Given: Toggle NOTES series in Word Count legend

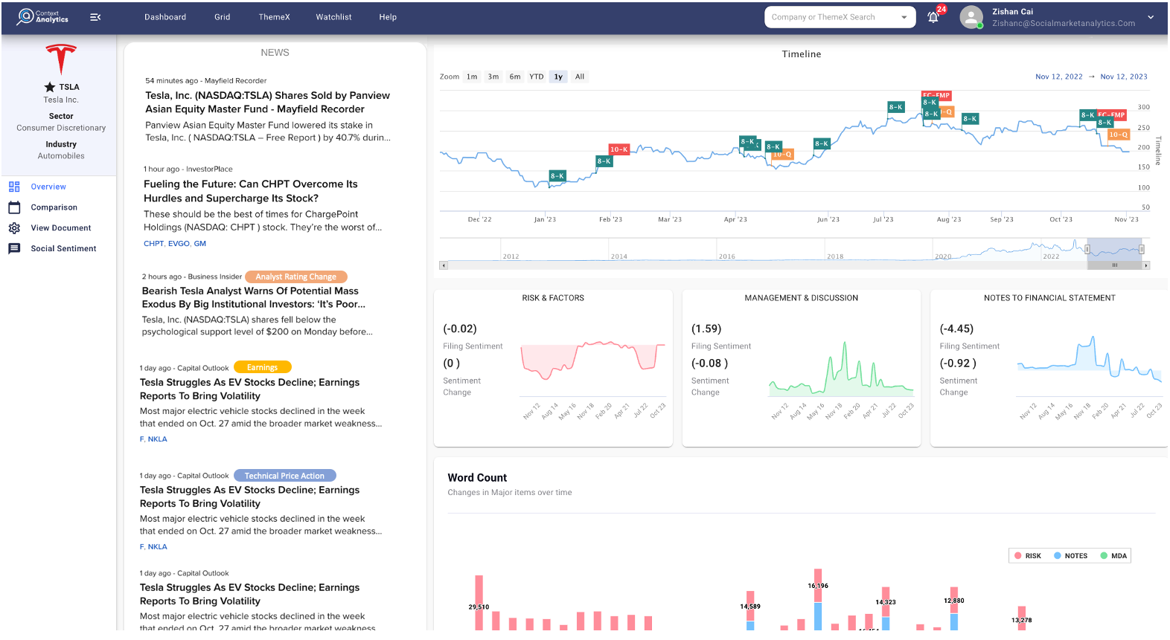Looking at the screenshot, I should 1070,556.
